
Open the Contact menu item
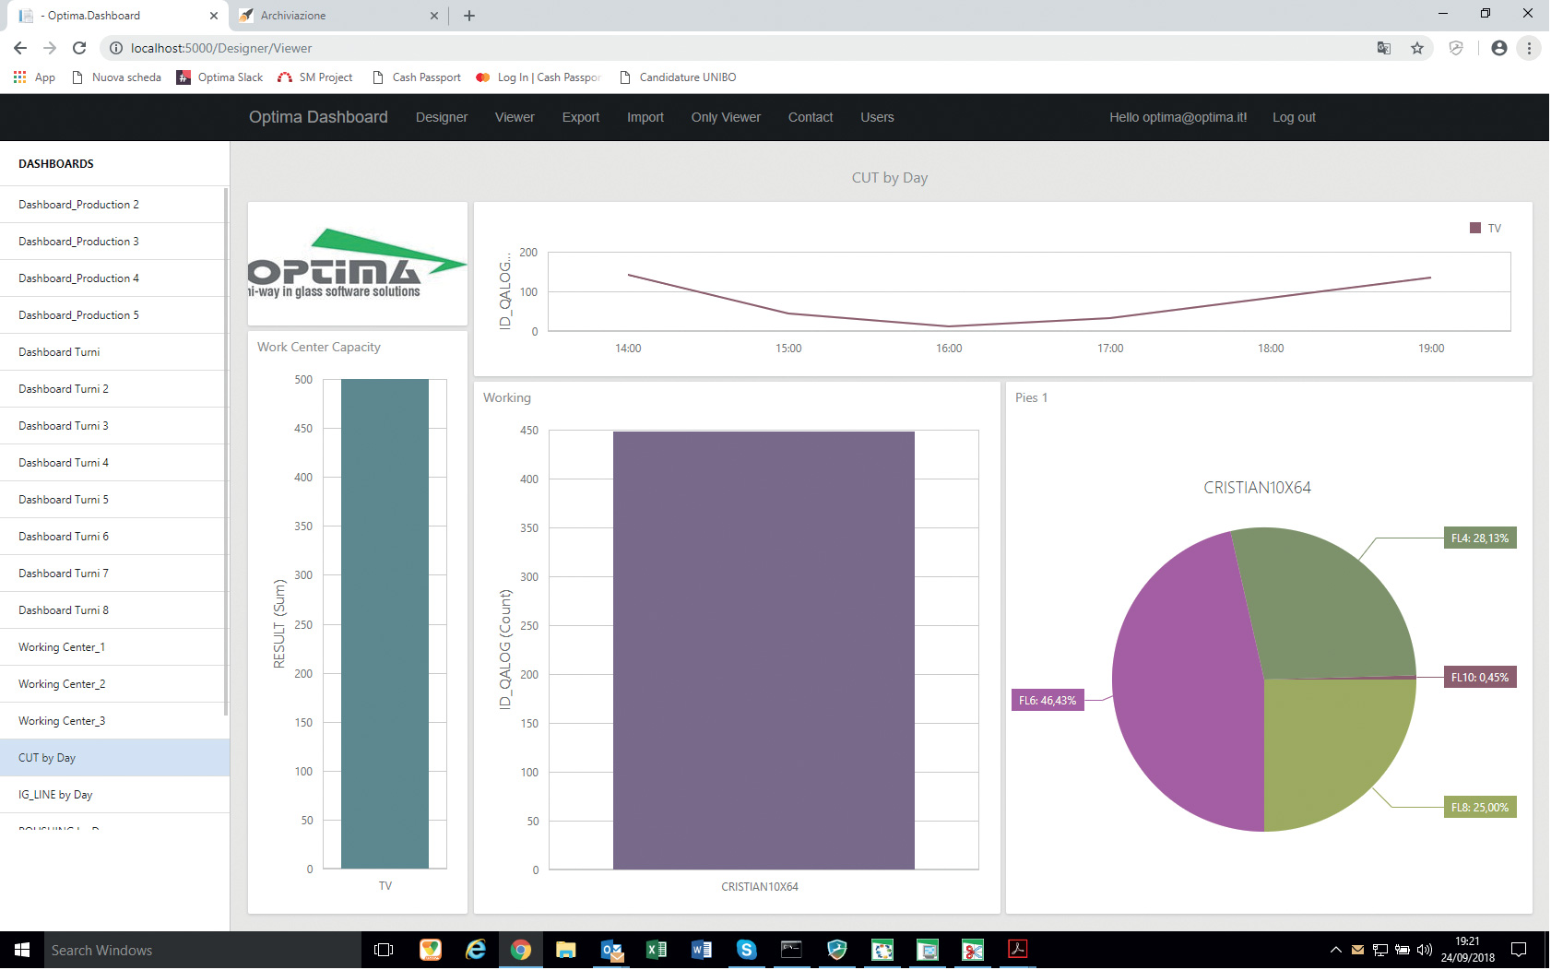point(811,117)
